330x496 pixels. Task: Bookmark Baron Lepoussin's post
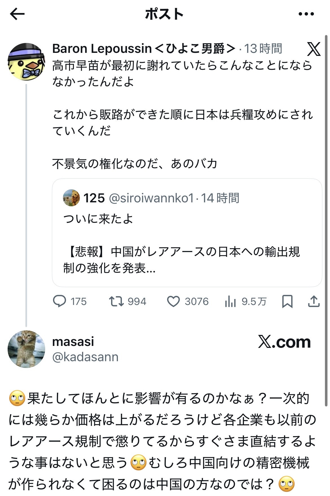287,301
